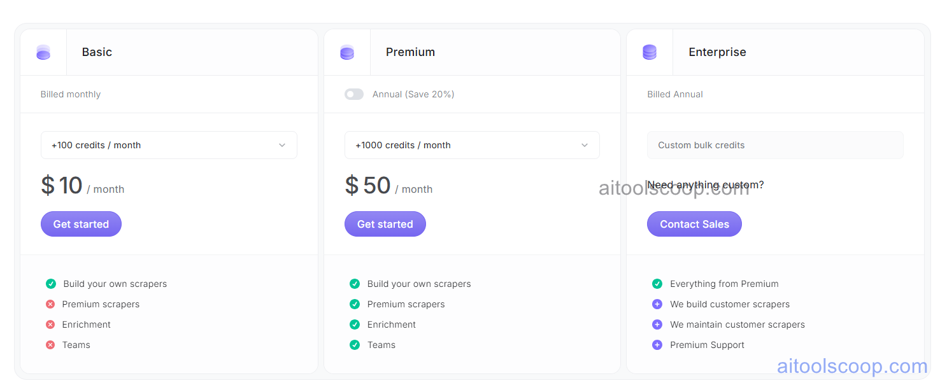The width and height of the screenshot is (940, 390).
Task: Click the Enterprise plan database icon
Action: coord(650,52)
